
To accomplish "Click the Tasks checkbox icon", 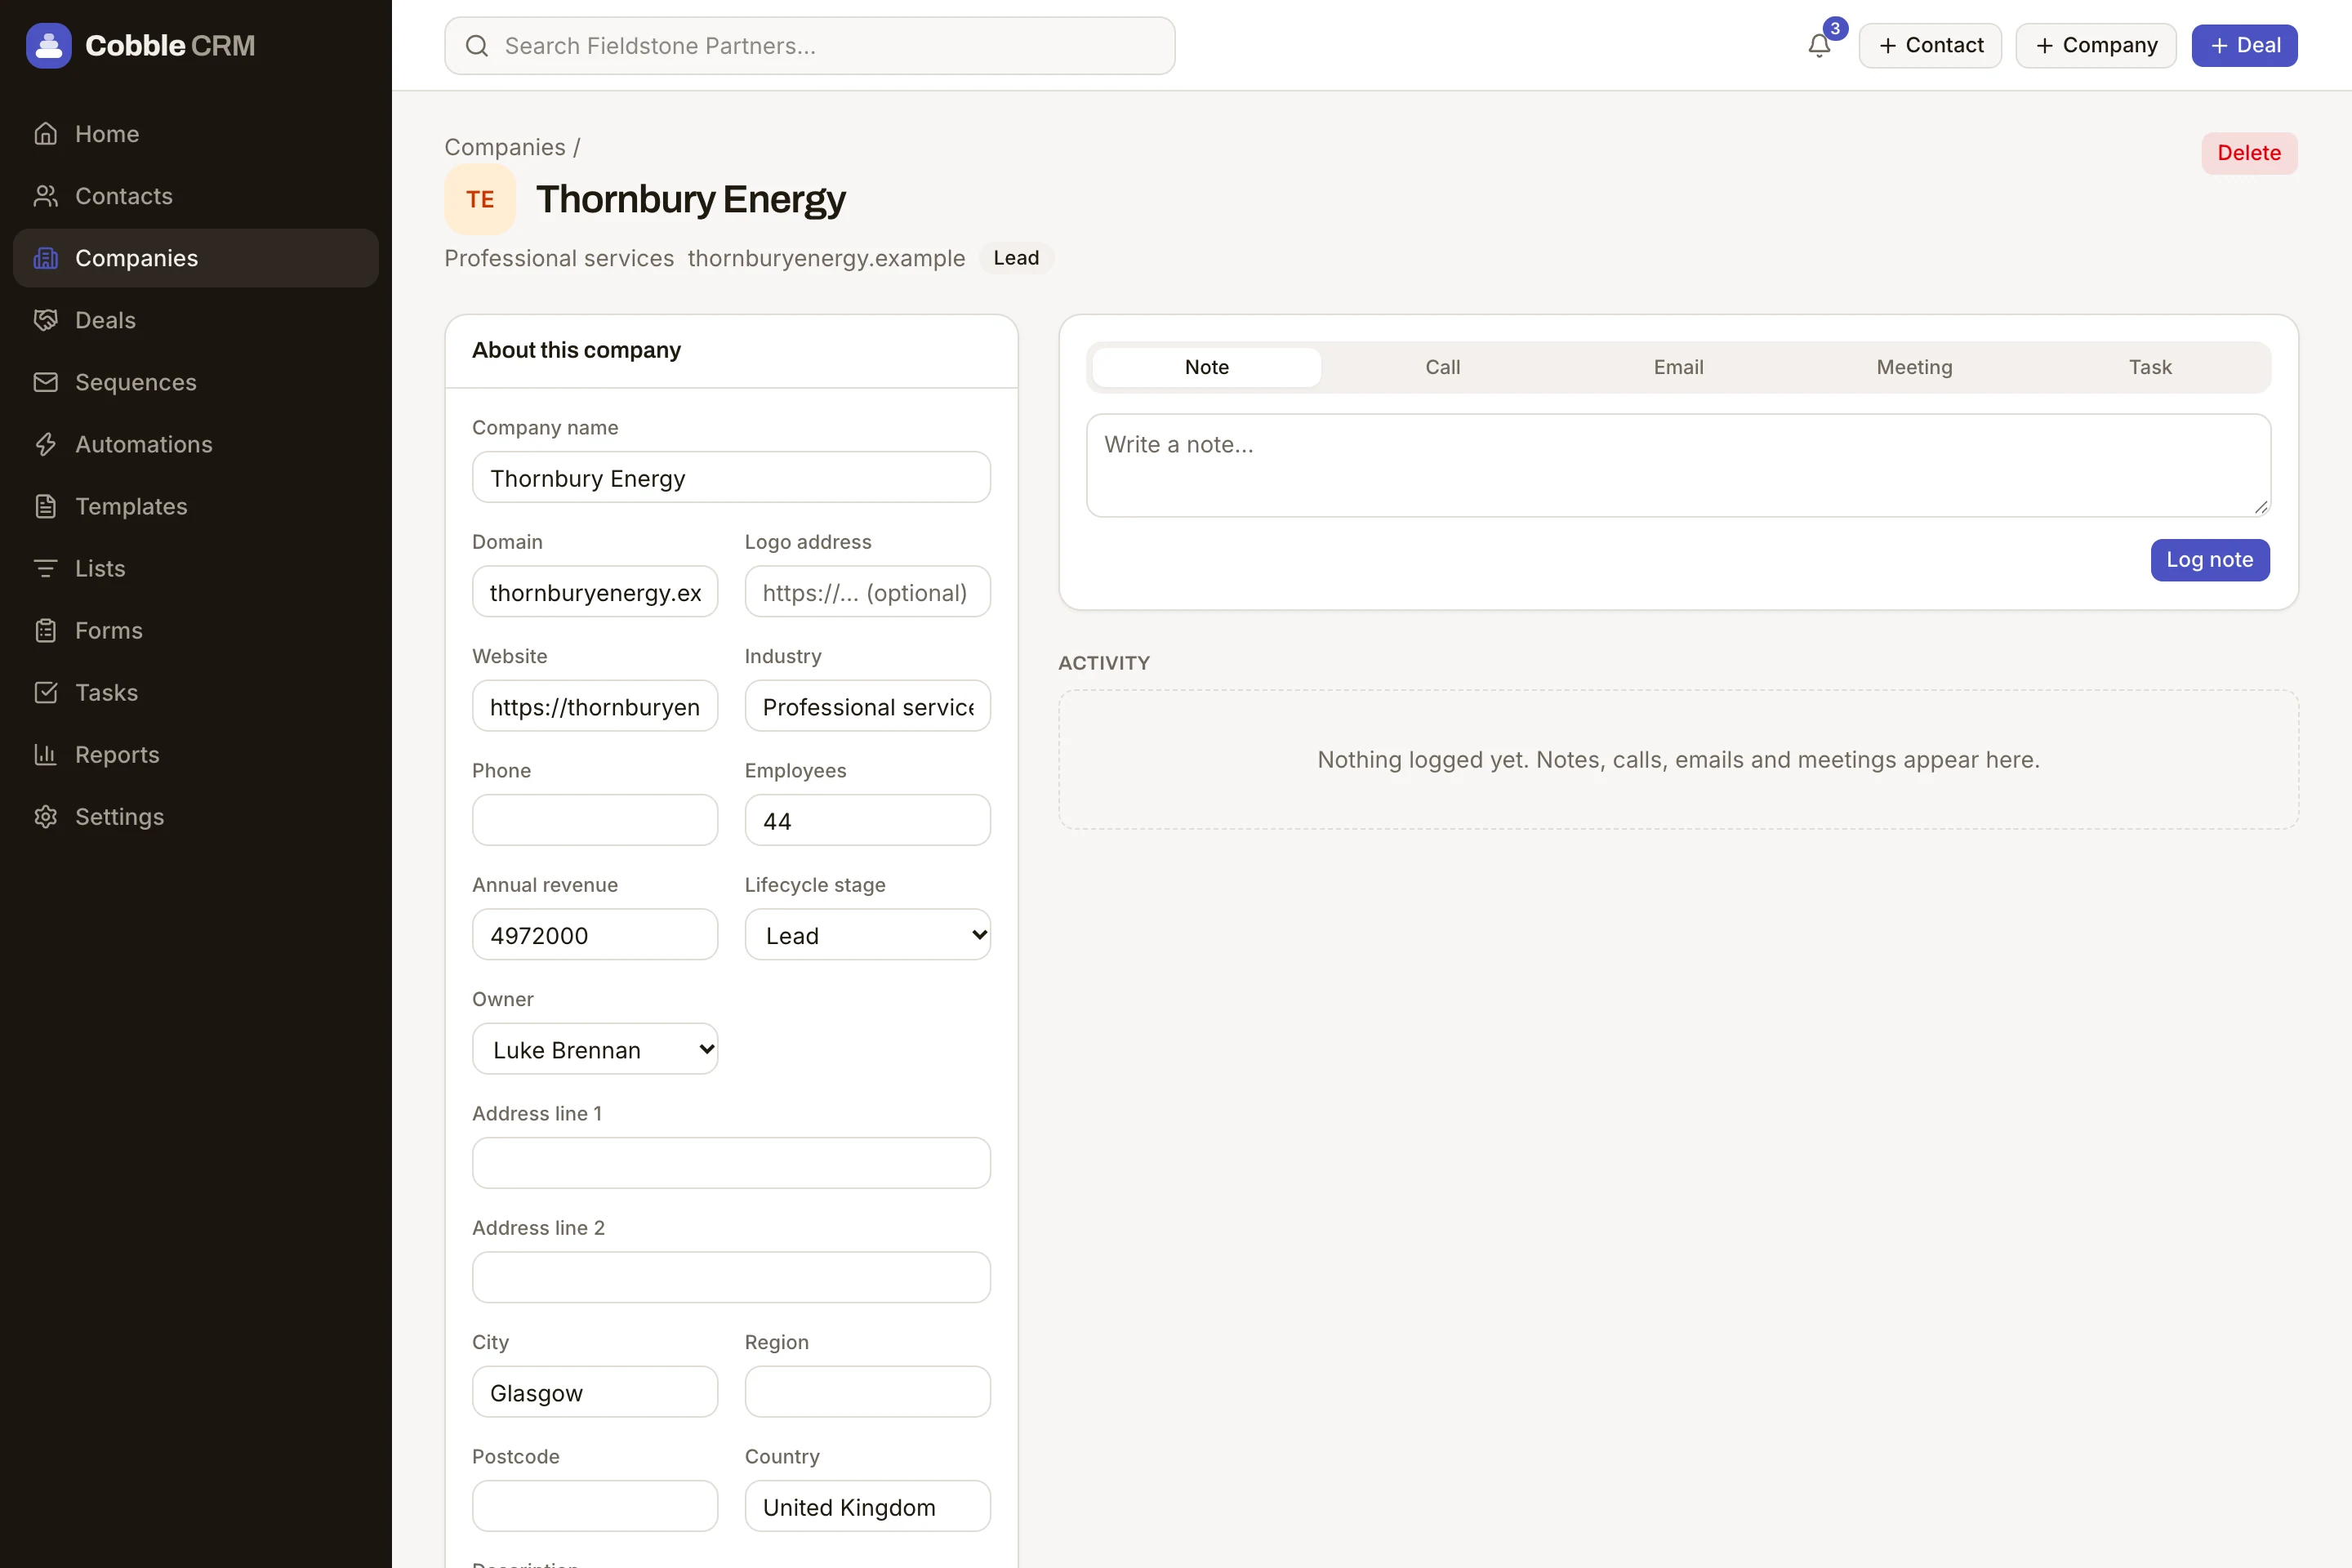I will click(46, 692).
